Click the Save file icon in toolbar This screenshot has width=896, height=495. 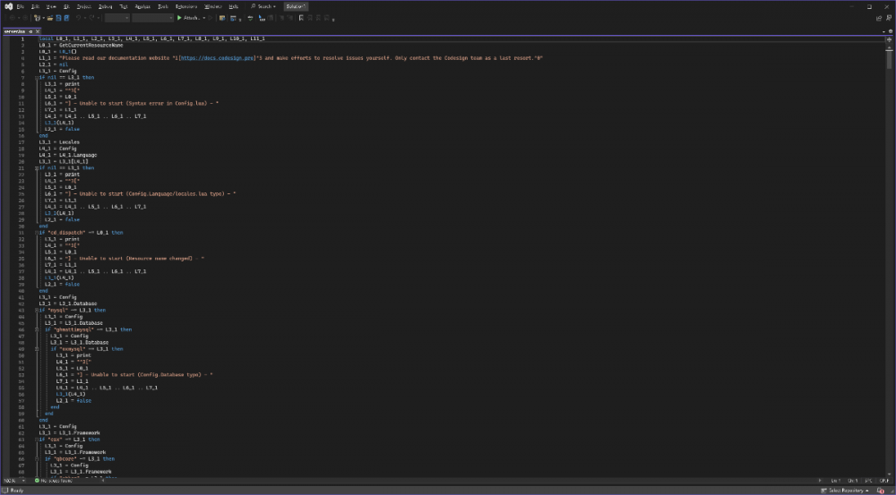(x=57, y=17)
